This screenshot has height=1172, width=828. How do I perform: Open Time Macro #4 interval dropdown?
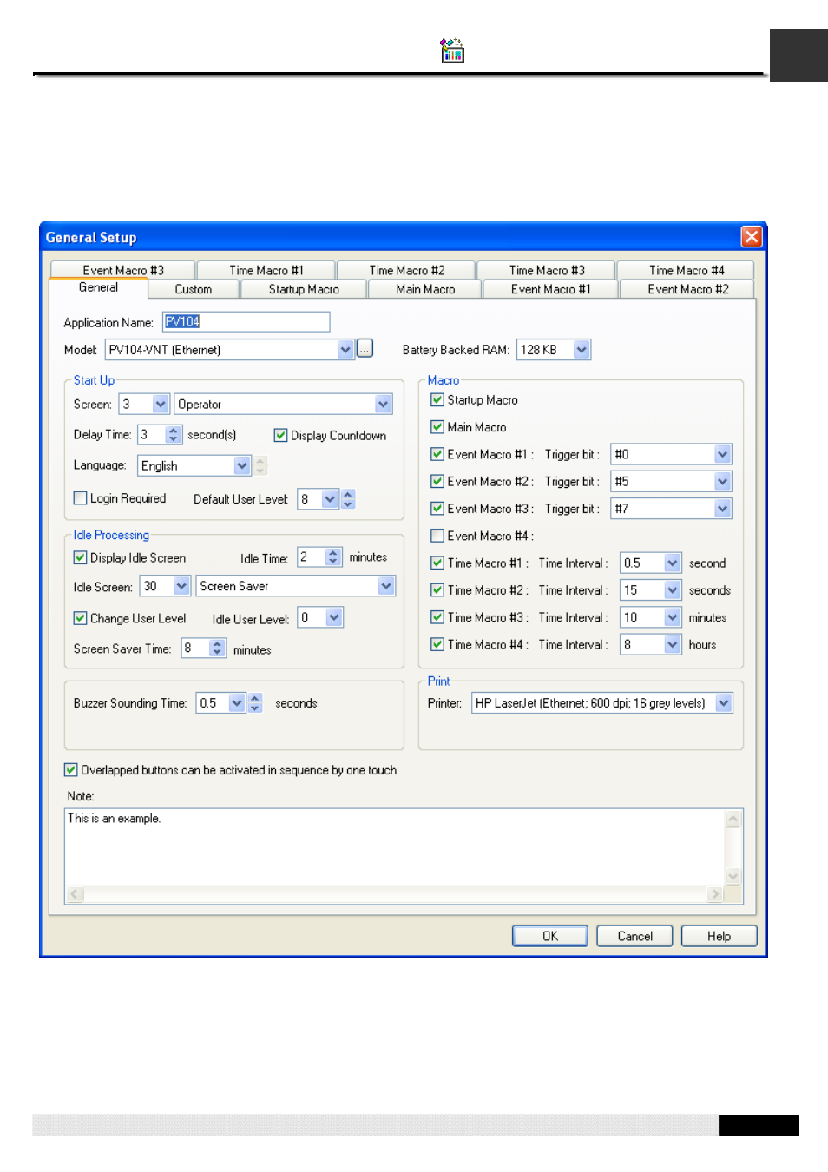(673, 644)
